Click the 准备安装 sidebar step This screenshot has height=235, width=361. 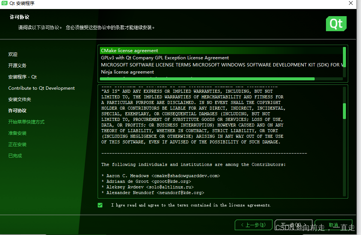pos(17,133)
